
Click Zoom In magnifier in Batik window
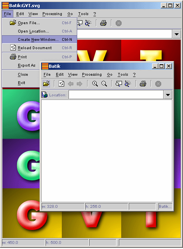point(95,84)
